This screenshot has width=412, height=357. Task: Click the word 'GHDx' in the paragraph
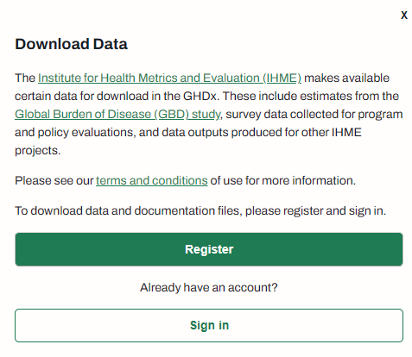pyautogui.click(x=201, y=96)
